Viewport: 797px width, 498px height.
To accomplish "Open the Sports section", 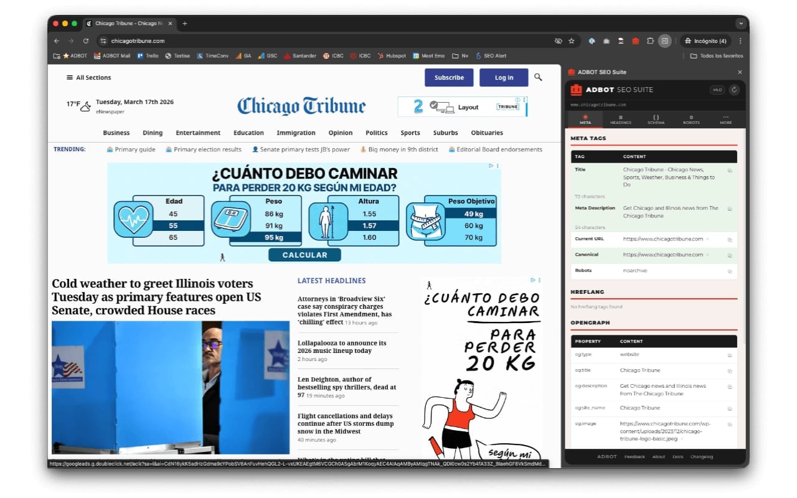I will (x=410, y=133).
